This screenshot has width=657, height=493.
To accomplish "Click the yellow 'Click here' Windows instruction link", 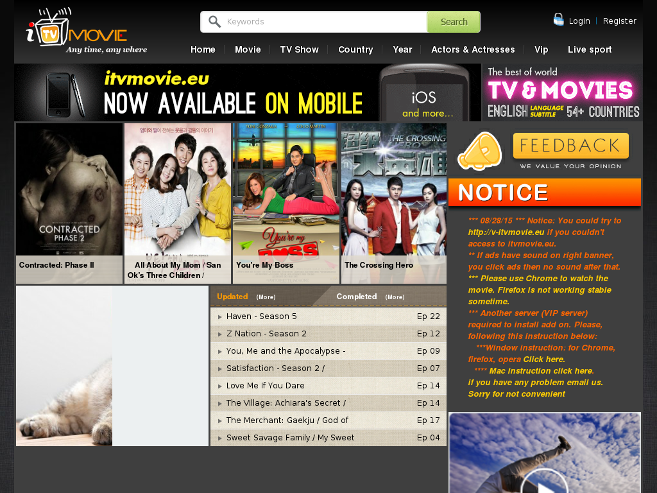I will (544, 359).
